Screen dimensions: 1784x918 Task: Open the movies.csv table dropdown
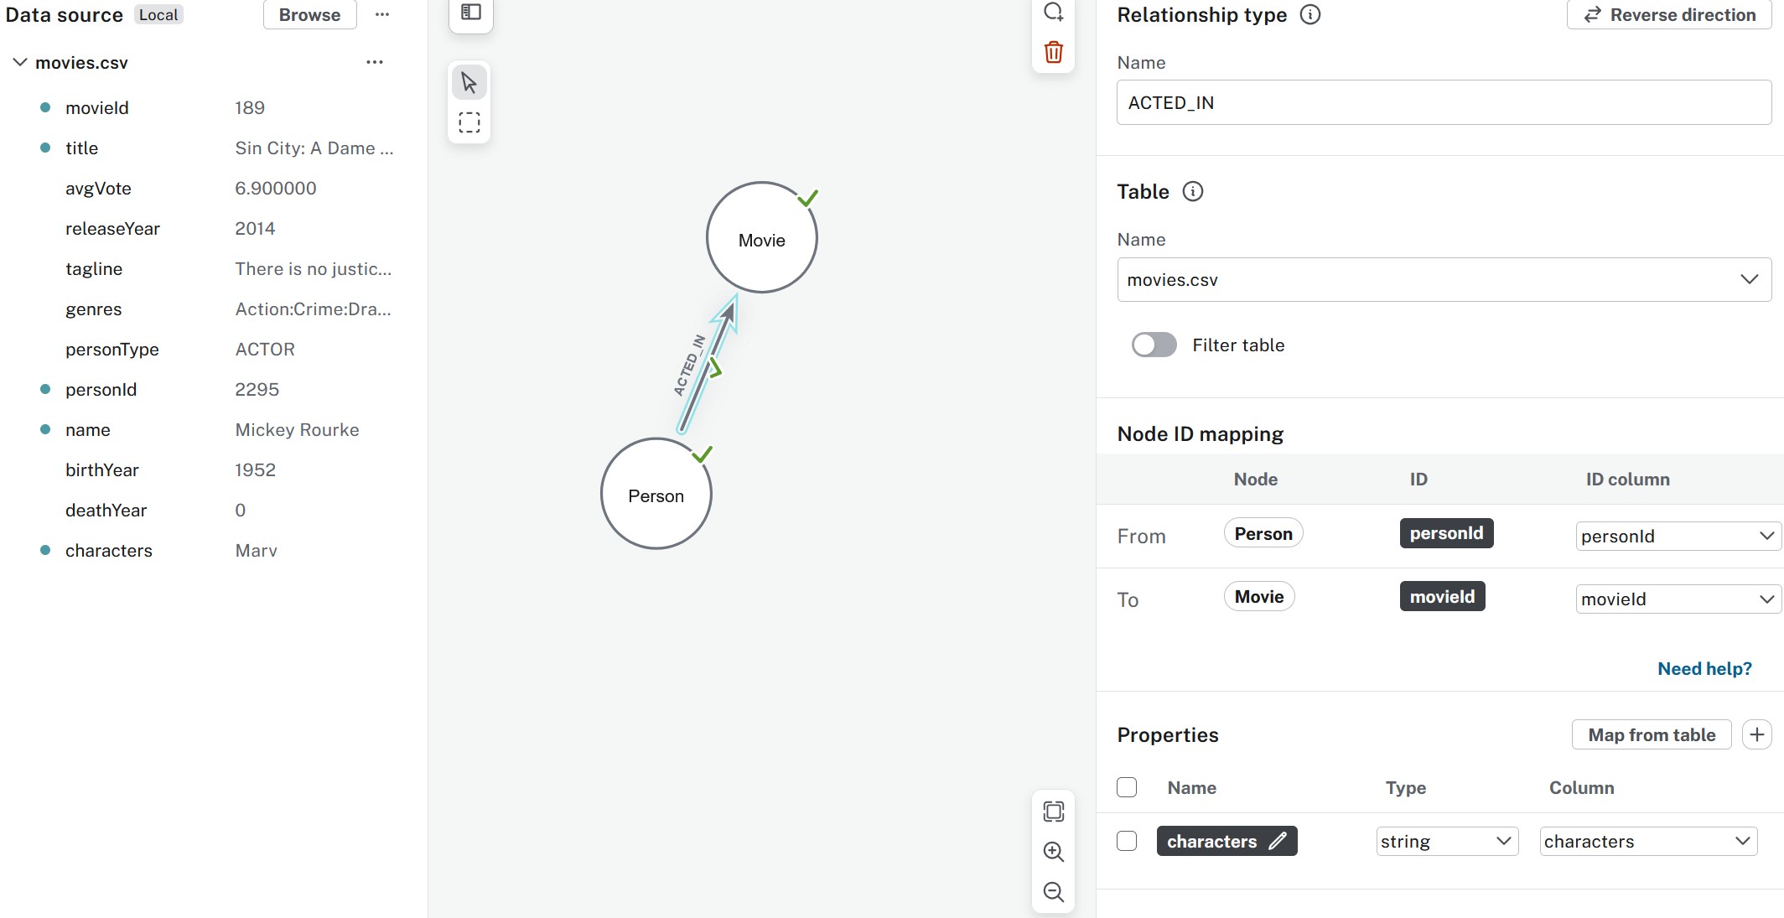[x=1444, y=280]
